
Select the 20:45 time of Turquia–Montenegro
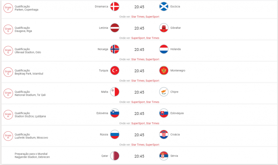tap(139, 71)
